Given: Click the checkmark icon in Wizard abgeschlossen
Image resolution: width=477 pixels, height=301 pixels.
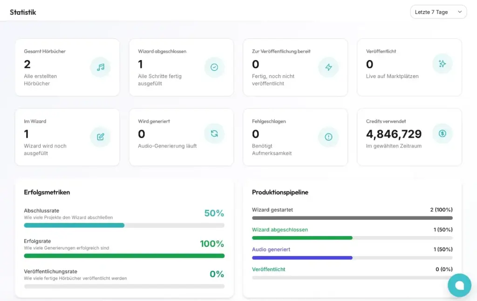Looking at the screenshot, I should click(x=214, y=67).
